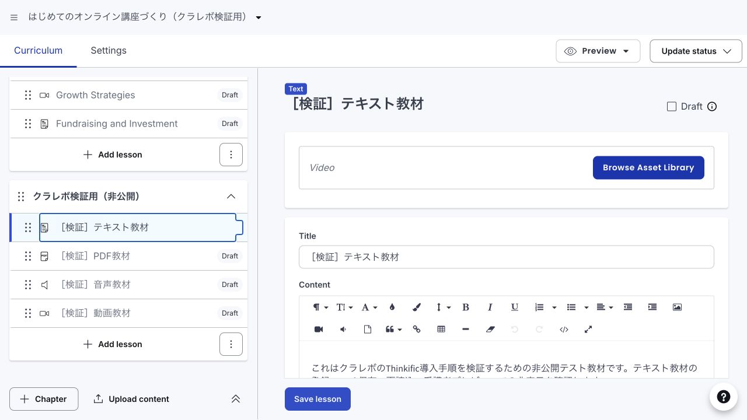The height and width of the screenshot is (420, 747).
Task: Open the Preview dropdown
Action: [x=598, y=51]
